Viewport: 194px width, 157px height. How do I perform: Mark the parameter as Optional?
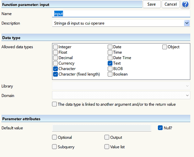pyautogui.click(x=55, y=137)
